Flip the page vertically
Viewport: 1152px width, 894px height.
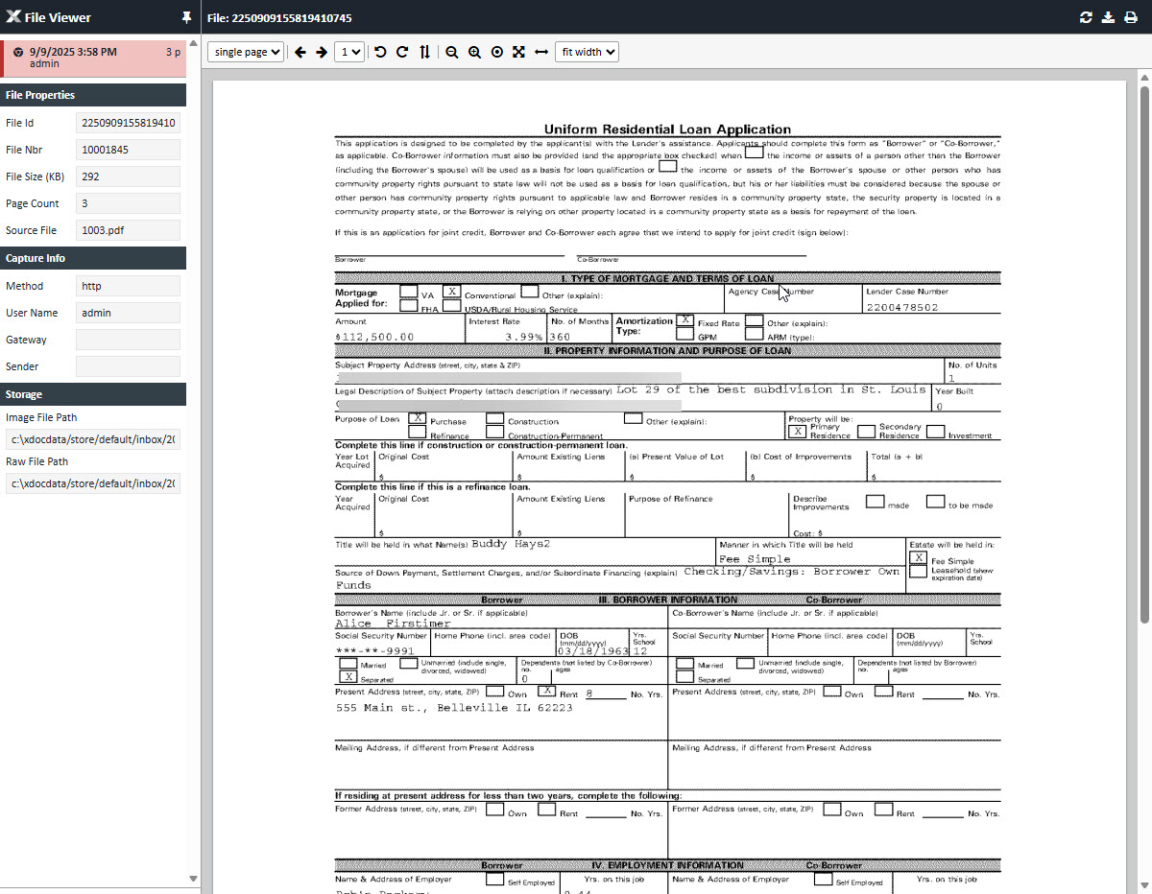[425, 52]
